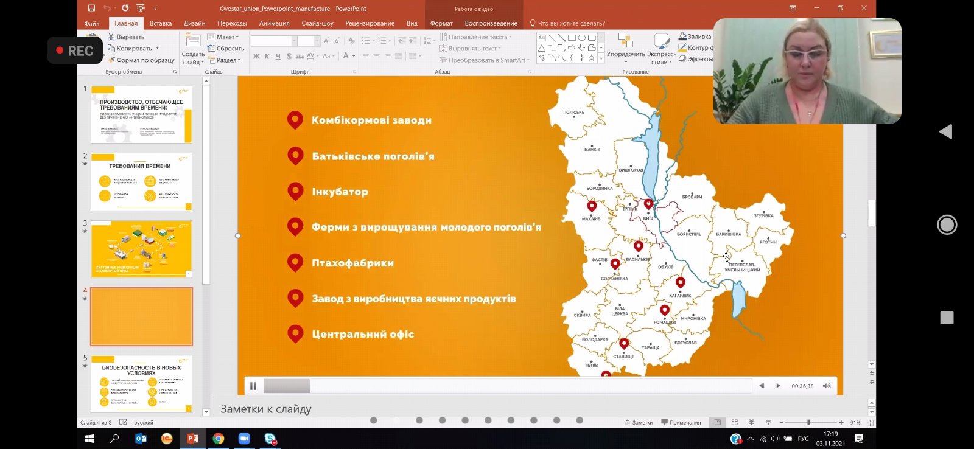Increase font size with the large A icon
Screen dimensions: 974x449
tap(326, 41)
